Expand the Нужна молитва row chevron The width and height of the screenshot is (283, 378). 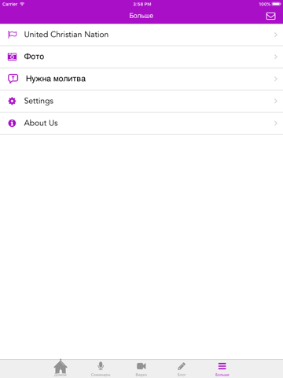click(x=275, y=79)
